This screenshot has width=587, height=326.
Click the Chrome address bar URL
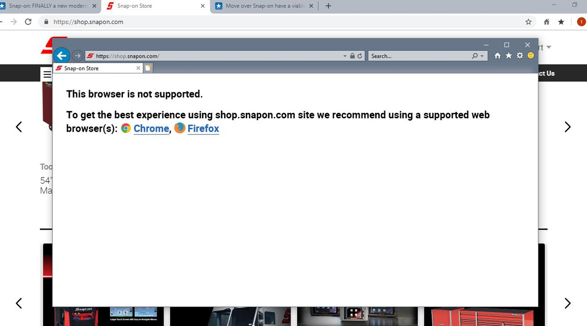pos(89,22)
